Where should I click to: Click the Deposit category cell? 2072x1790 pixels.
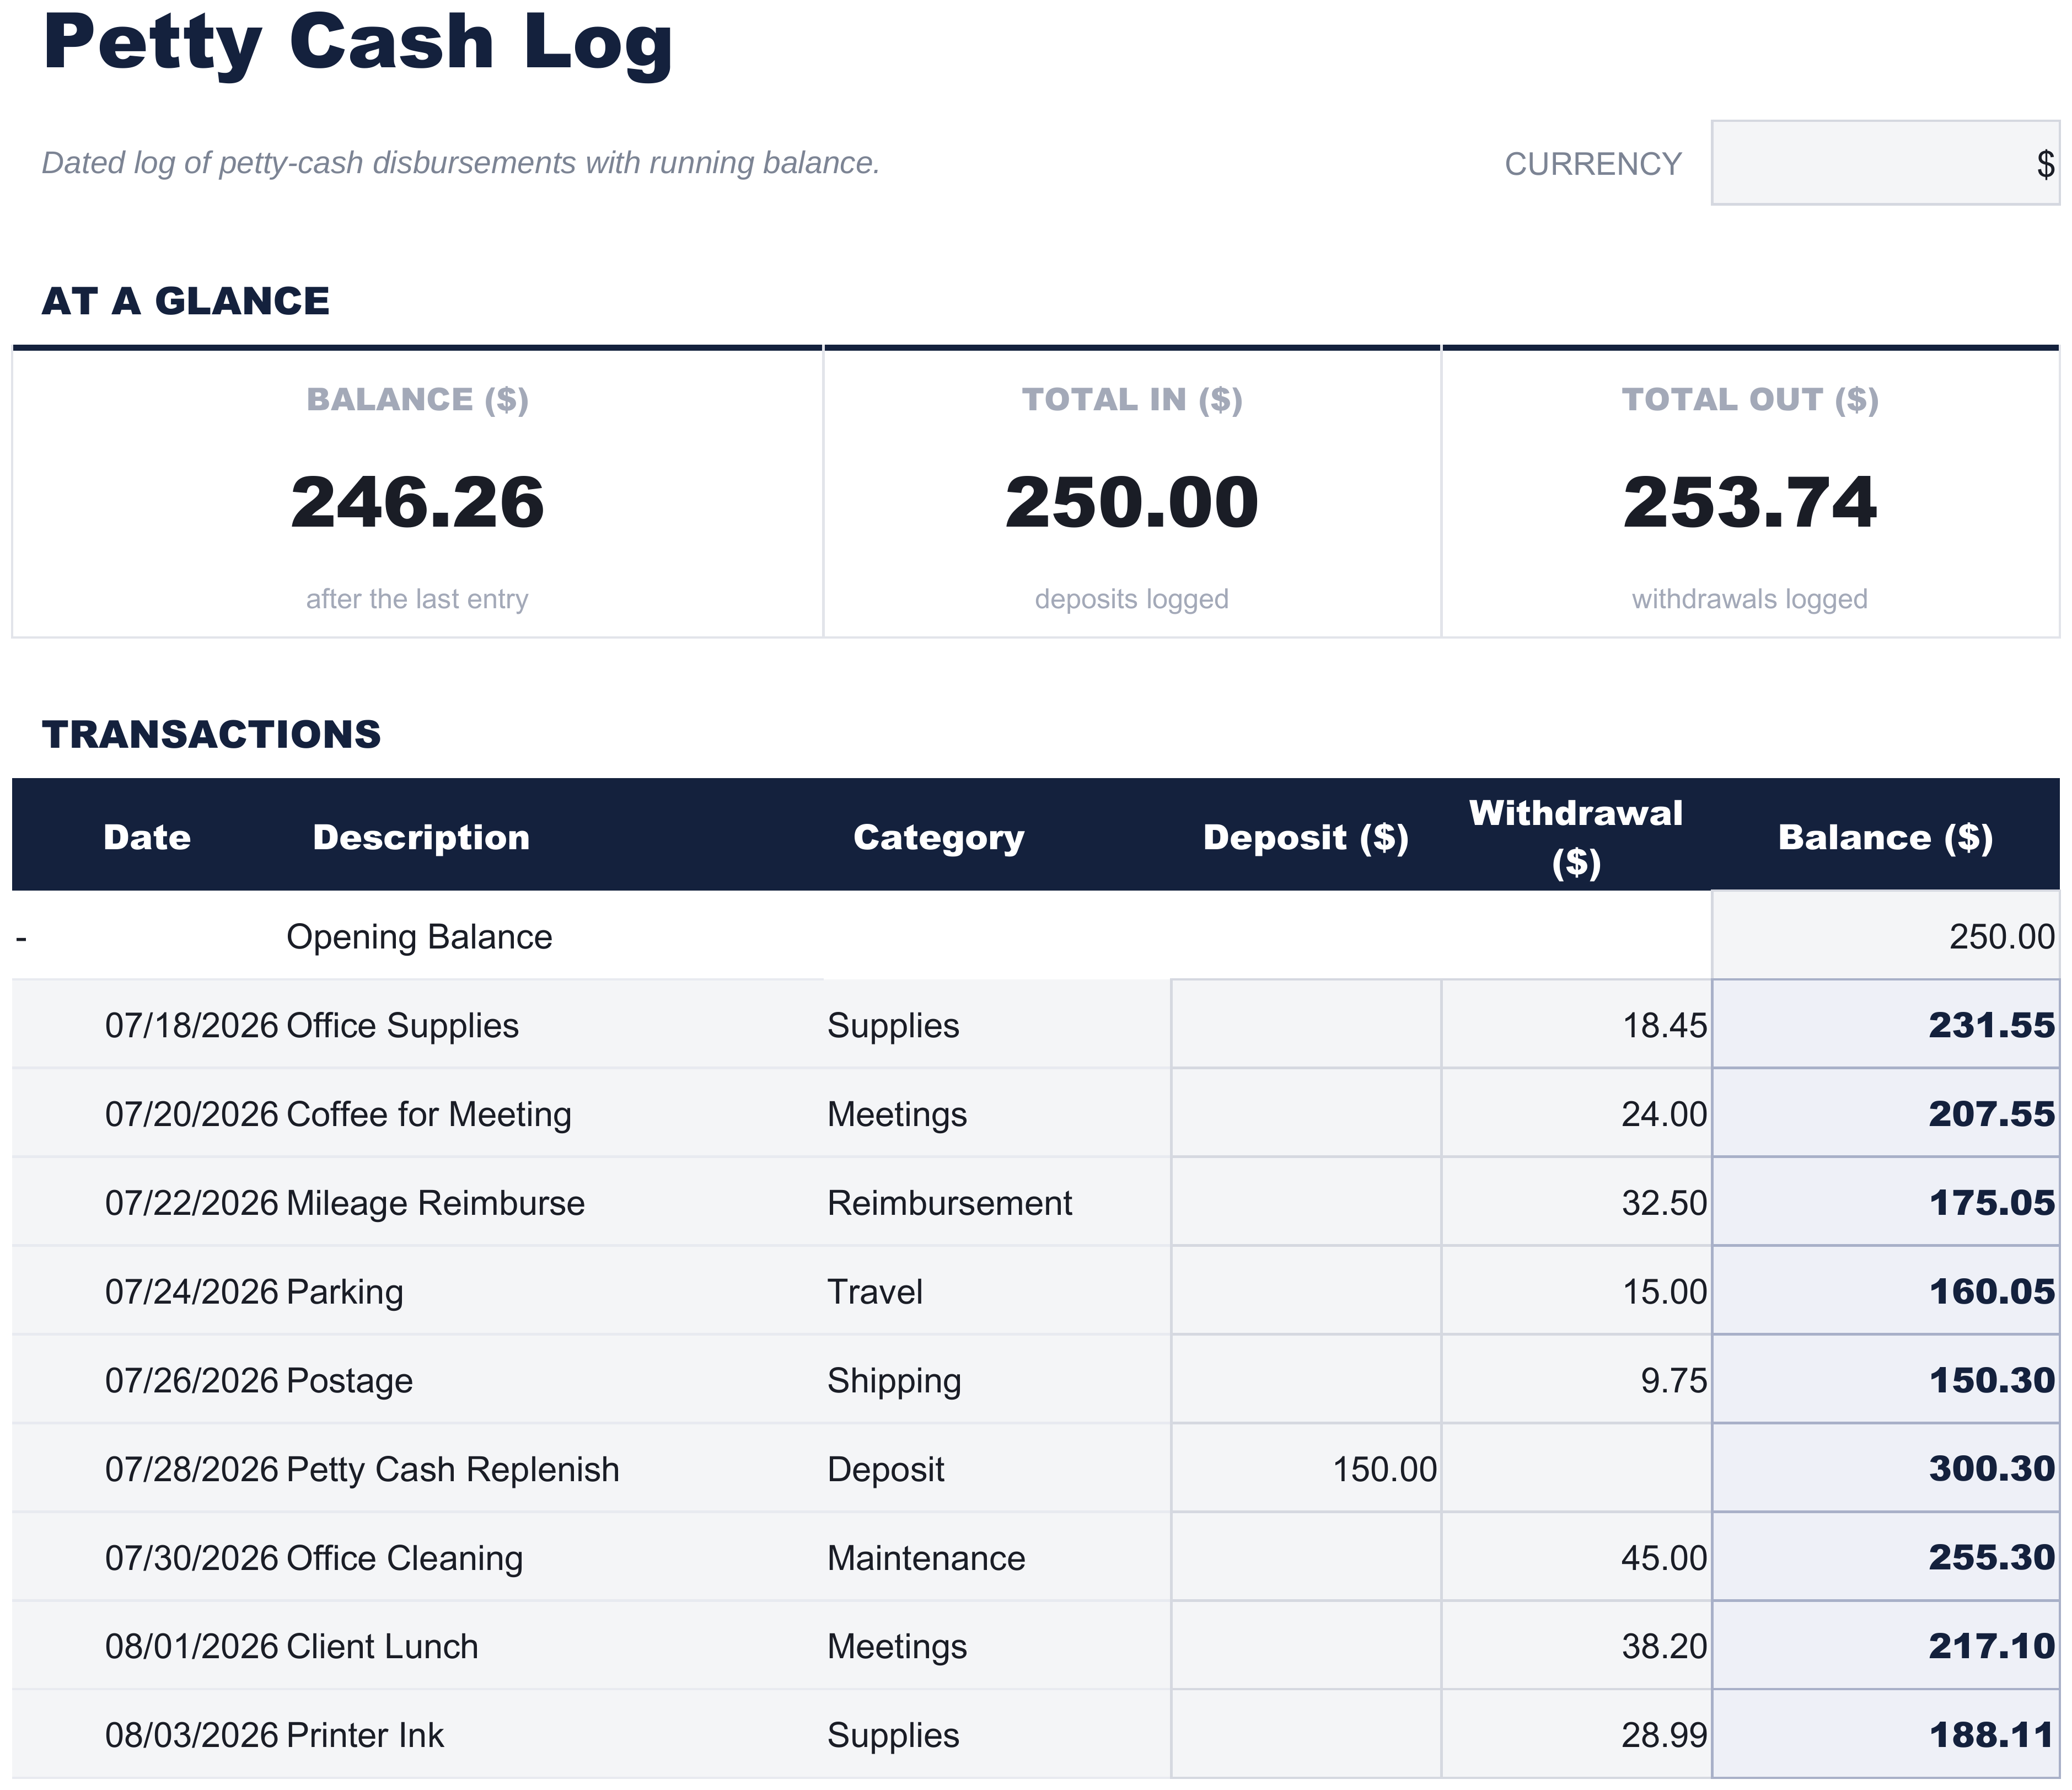click(997, 1468)
